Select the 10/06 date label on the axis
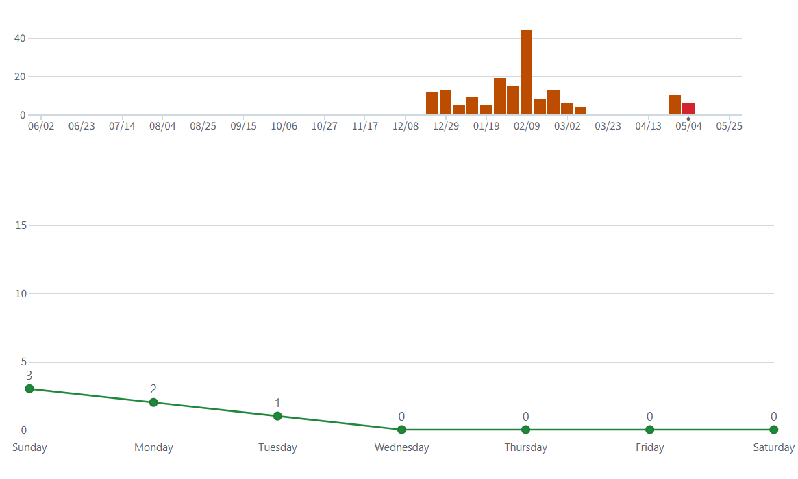The width and height of the screenshot is (798, 479). tap(284, 126)
